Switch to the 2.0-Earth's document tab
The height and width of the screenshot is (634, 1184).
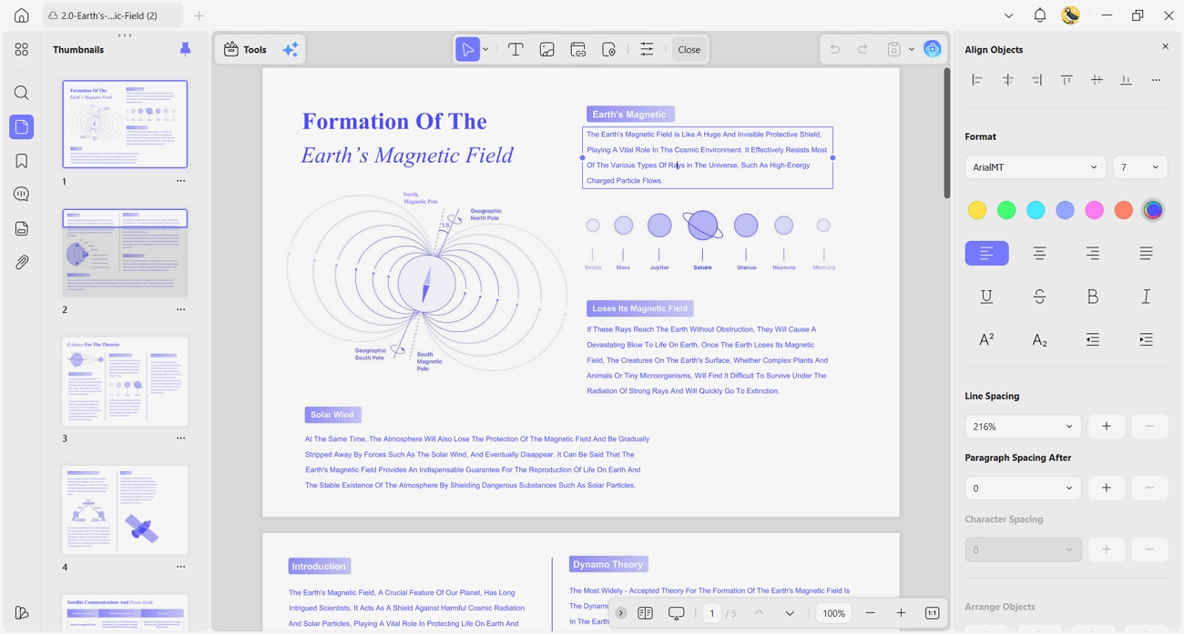point(111,15)
